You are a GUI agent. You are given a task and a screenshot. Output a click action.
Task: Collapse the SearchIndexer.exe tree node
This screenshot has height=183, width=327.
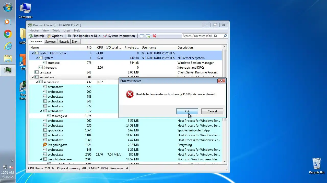41,159
